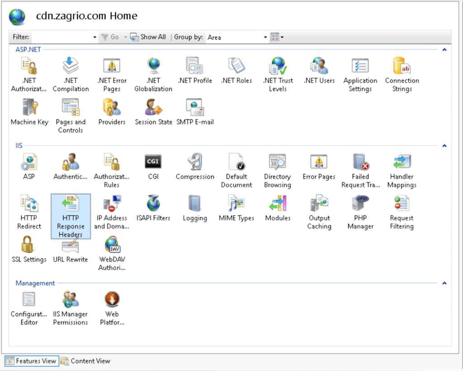Image resolution: width=463 pixels, height=371 pixels.
Task: Open SMTP E-mail feature
Action: [x=195, y=112]
